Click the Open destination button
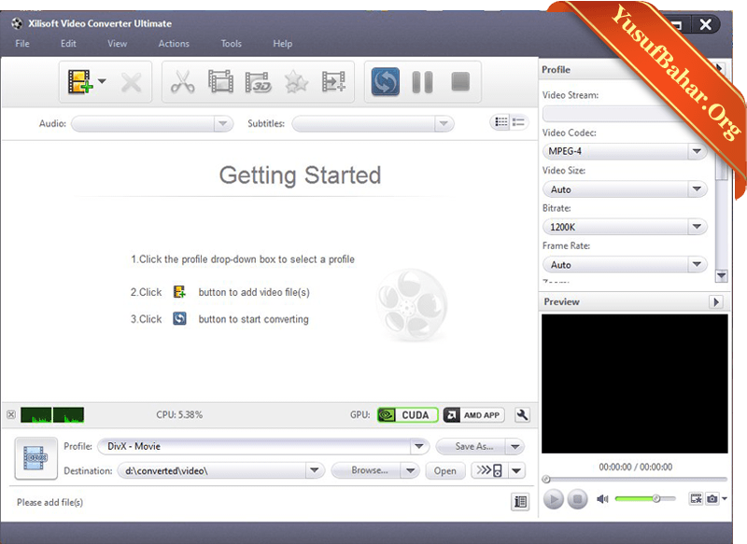747x544 pixels. (x=445, y=470)
